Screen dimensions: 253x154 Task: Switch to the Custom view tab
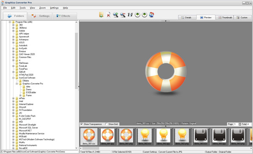pyautogui.click(x=242, y=17)
